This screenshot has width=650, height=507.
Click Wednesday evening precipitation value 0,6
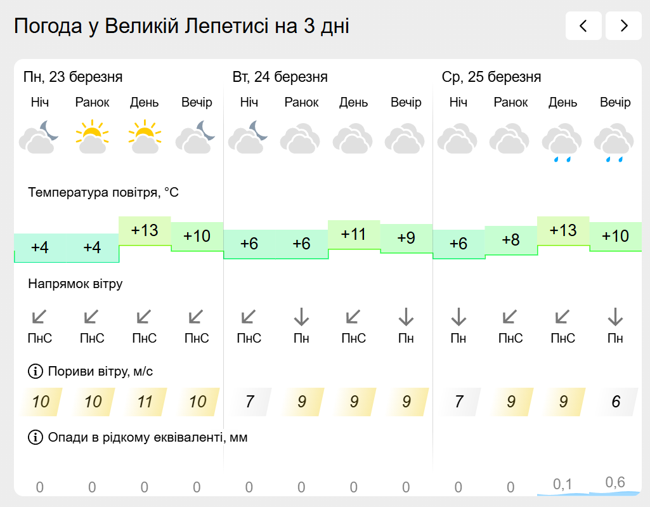(615, 483)
